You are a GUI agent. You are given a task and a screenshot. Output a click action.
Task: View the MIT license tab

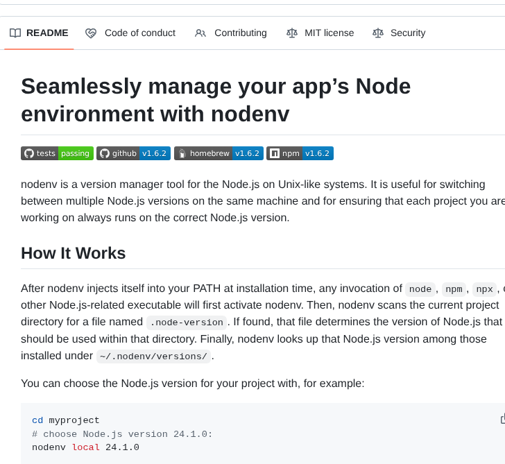click(320, 33)
